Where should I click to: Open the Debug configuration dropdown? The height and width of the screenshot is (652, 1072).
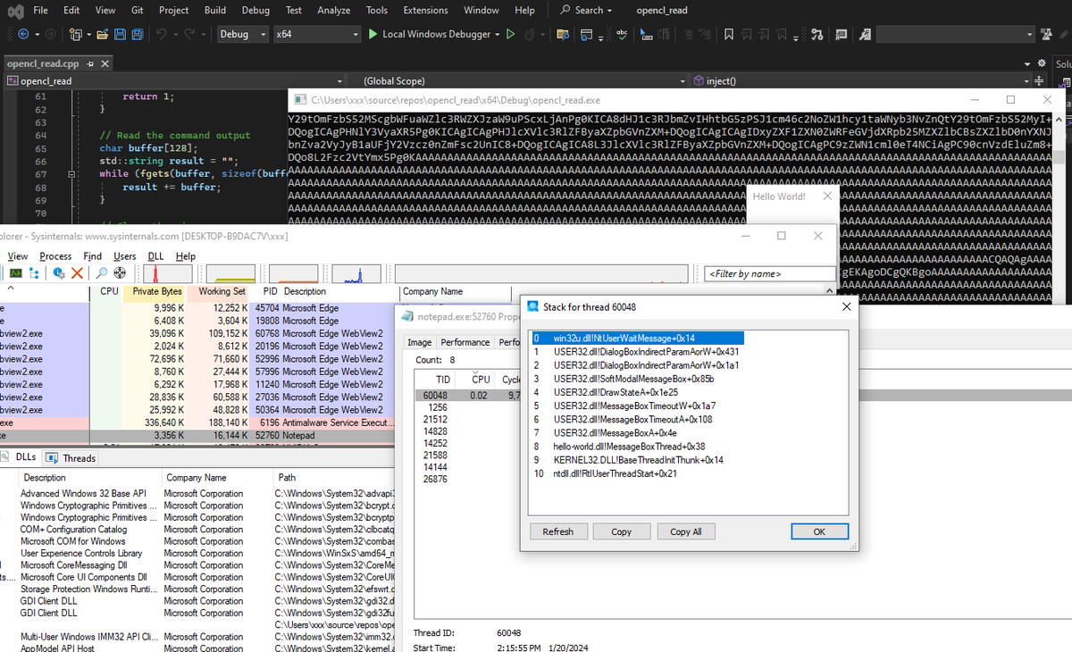point(243,34)
